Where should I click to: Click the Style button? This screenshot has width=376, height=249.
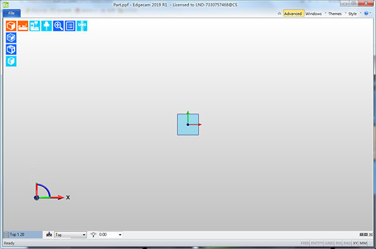point(352,14)
